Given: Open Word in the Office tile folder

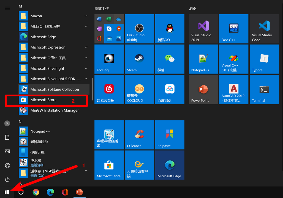Looking at the screenshot, I should [99, 19].
